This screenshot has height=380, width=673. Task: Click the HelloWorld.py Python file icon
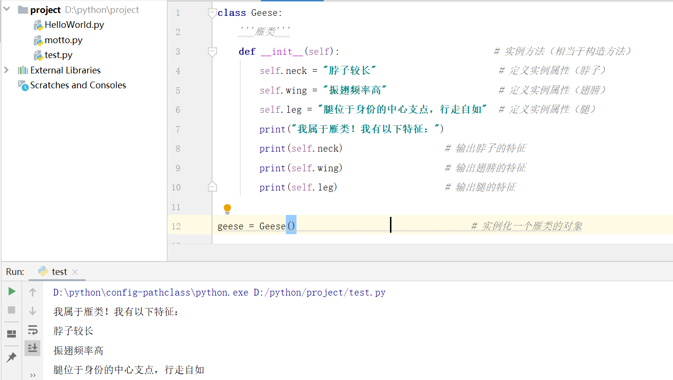tap(38, 25)
